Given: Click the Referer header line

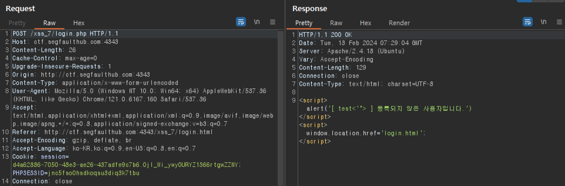Looking at the screenshot, I should pyautogui.click(x=112, y=132).
